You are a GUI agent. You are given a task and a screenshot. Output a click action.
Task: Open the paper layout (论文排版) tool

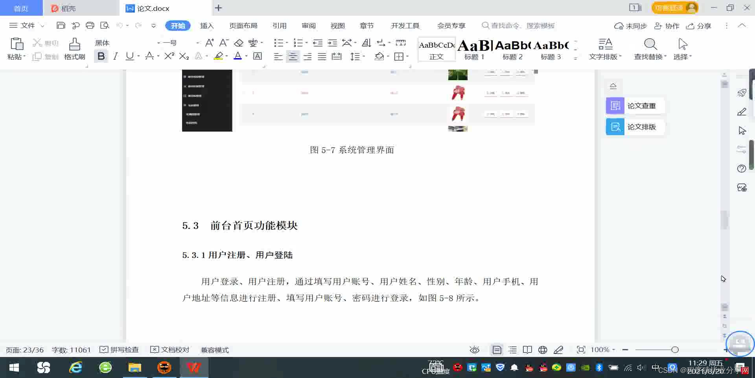(635, 127)
